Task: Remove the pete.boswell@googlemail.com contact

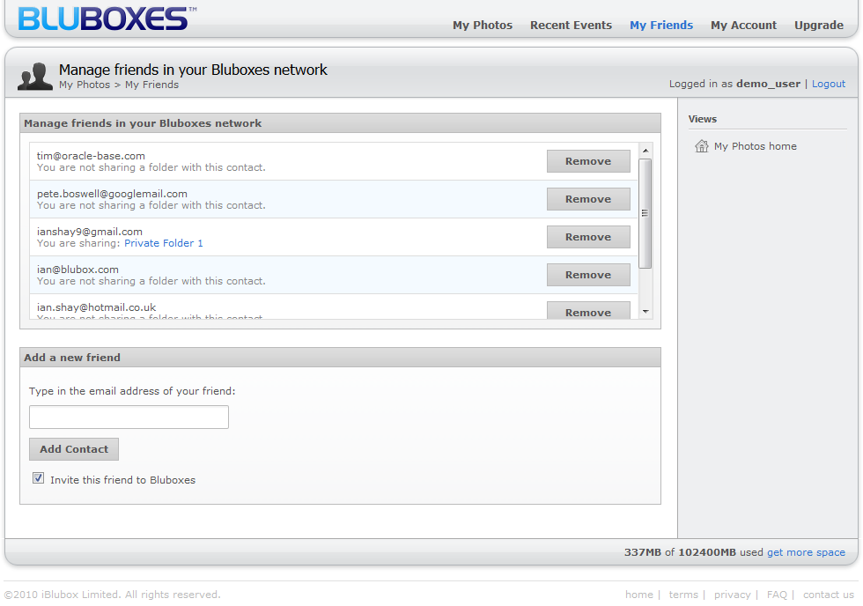Action: (588, 199)
